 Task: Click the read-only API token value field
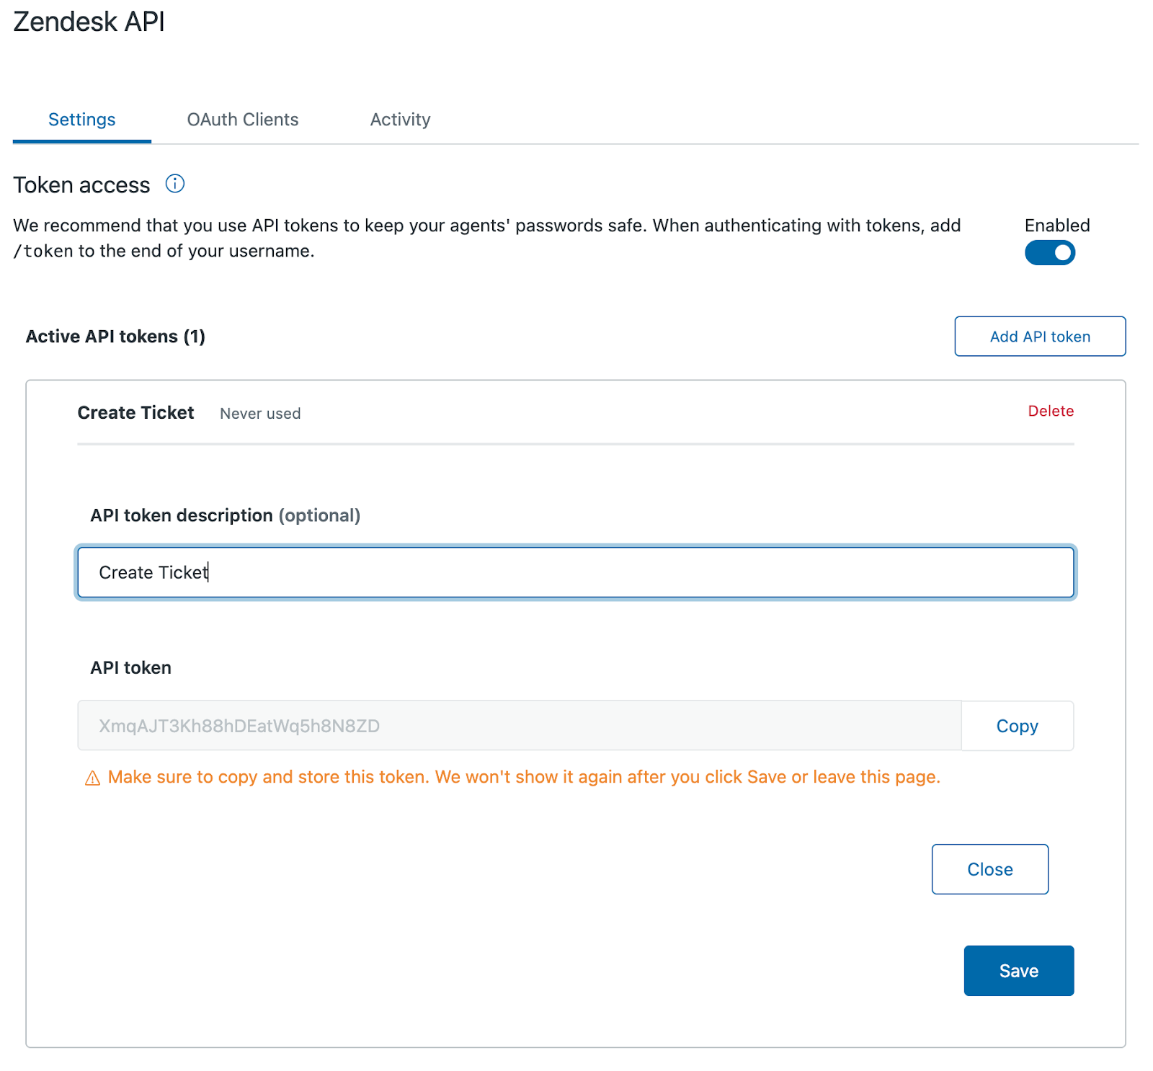point(519,726)
